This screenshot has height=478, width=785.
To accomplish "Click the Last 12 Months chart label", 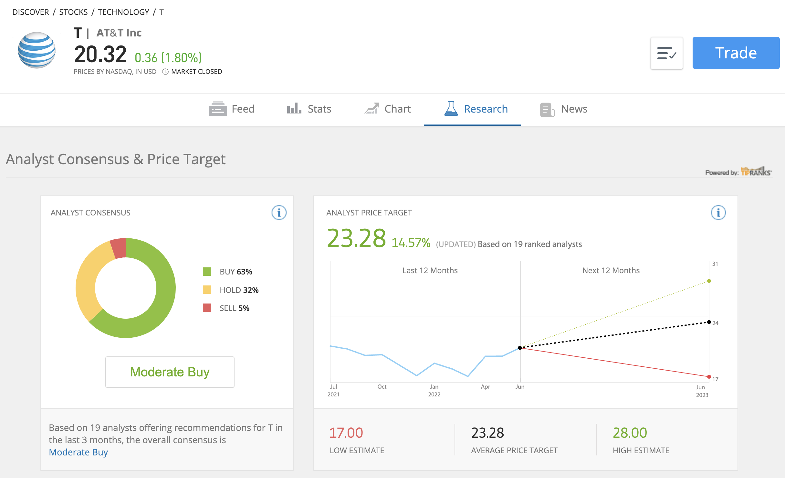I will pyautogui.click(x=430, y=270).
